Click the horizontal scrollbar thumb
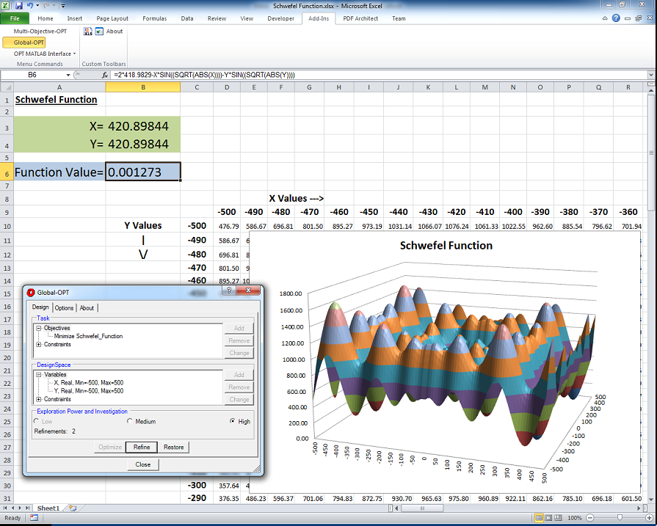The width and height of the screenshot is (657, 526). pos(422,508)
